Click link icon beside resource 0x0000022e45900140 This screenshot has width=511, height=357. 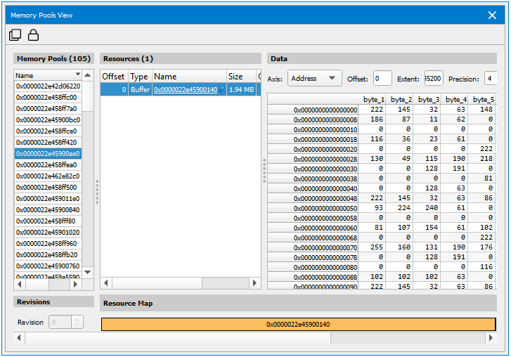pyautogui.click(x=222, y=89)
